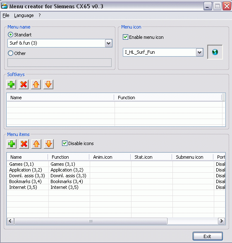
Task: Expand the I_HL_Surf_Fun icon dropdown
Action: pyautogui.click(x=200, y=52)
